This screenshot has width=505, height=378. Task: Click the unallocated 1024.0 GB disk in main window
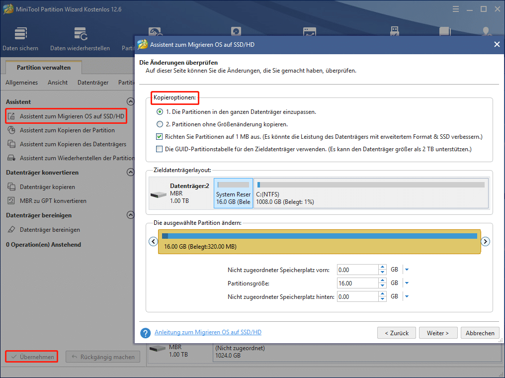356,352
